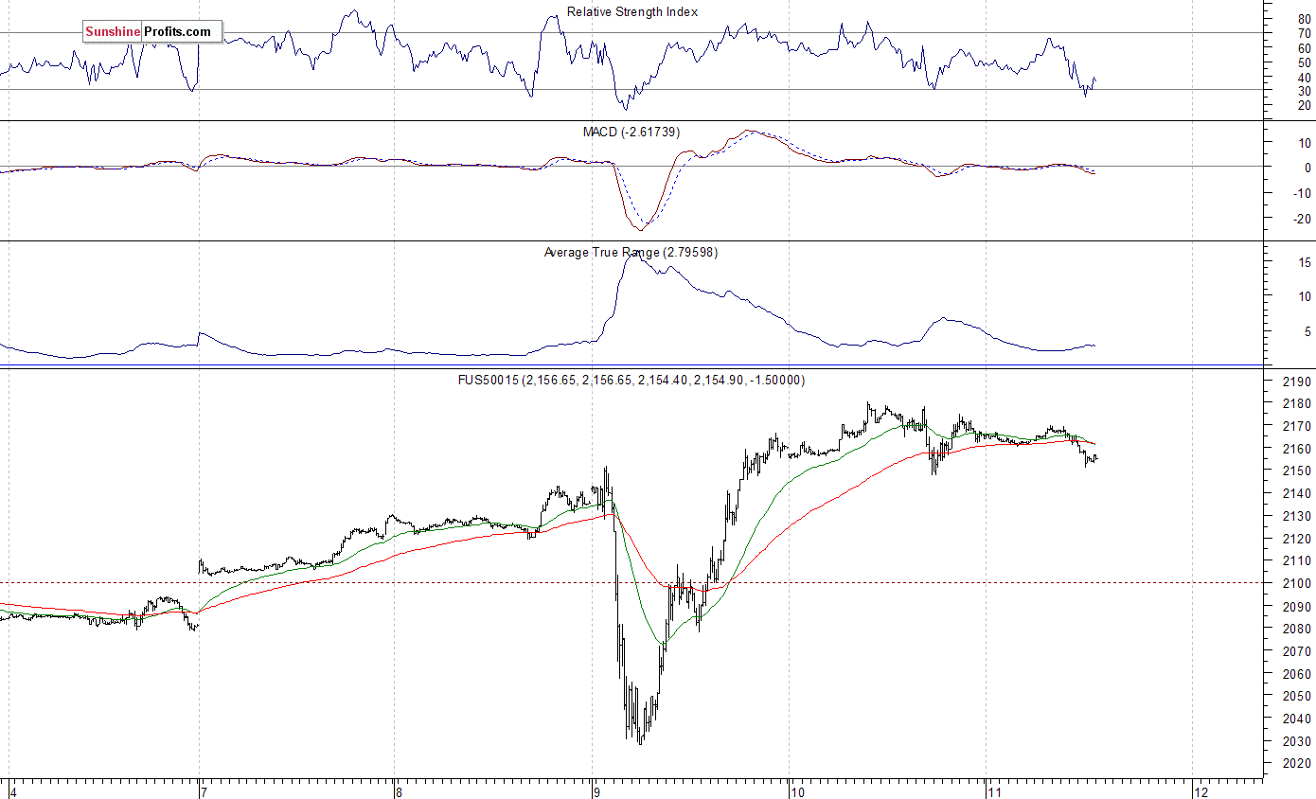
Task: Click date label 7 on time axis
Action: click(203, 791)
